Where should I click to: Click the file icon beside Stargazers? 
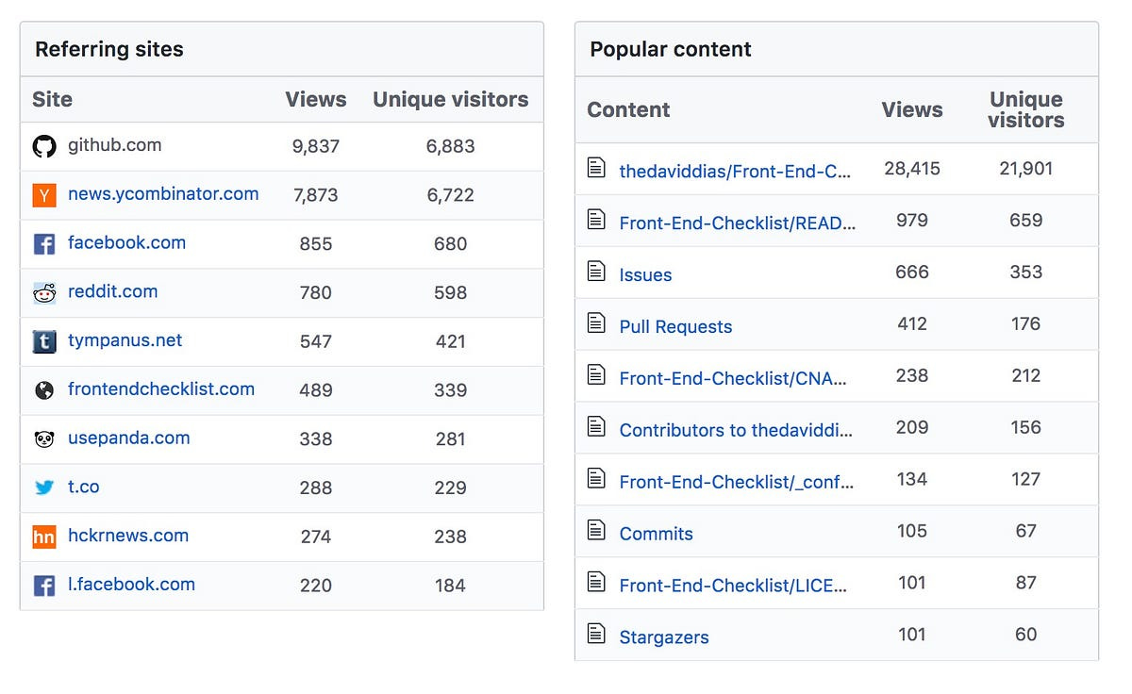point(596,634)
